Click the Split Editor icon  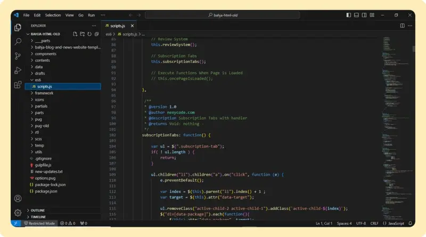click(x=402, y=26)
